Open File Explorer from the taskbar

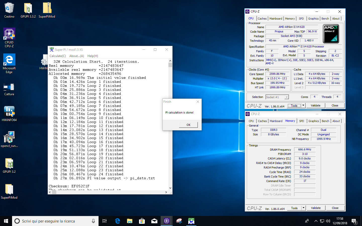(130, 221)
